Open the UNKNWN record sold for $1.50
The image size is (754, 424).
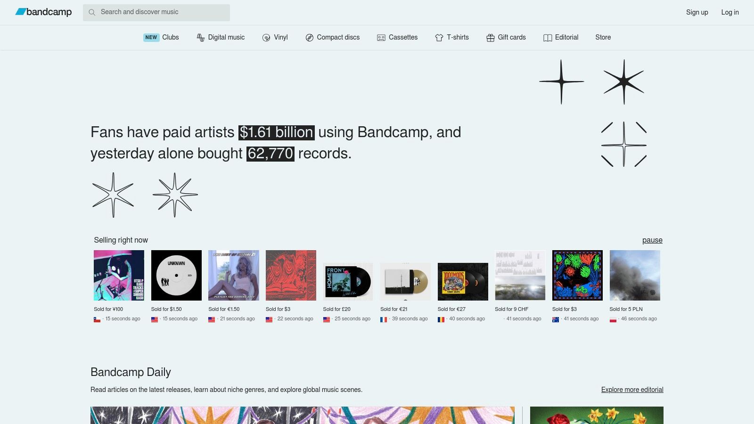tap(176, 275)
